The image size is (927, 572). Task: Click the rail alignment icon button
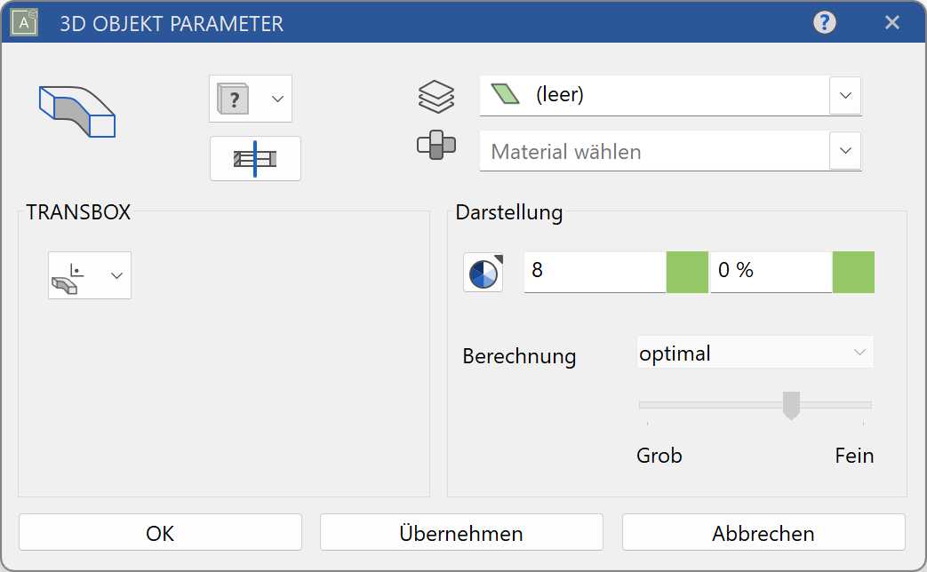coord(255,158)
